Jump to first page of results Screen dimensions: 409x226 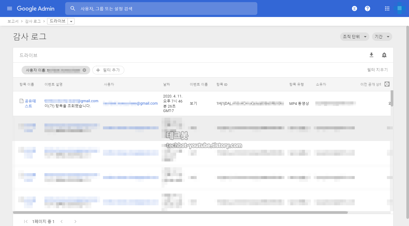click(26, 221)
